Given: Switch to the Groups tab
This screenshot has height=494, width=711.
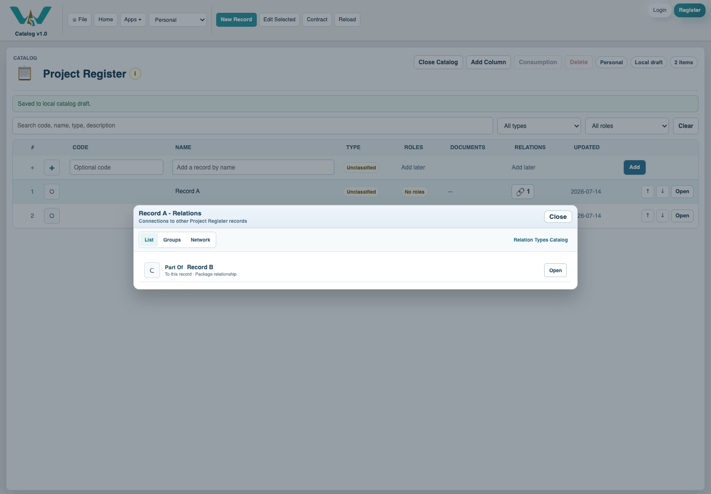Looking at the screenshot, I should tap(172, 240).
